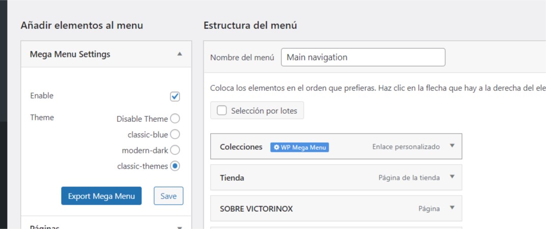Expand the Tienda menu item arrow
Screen dimensions: 546x229
452,177
